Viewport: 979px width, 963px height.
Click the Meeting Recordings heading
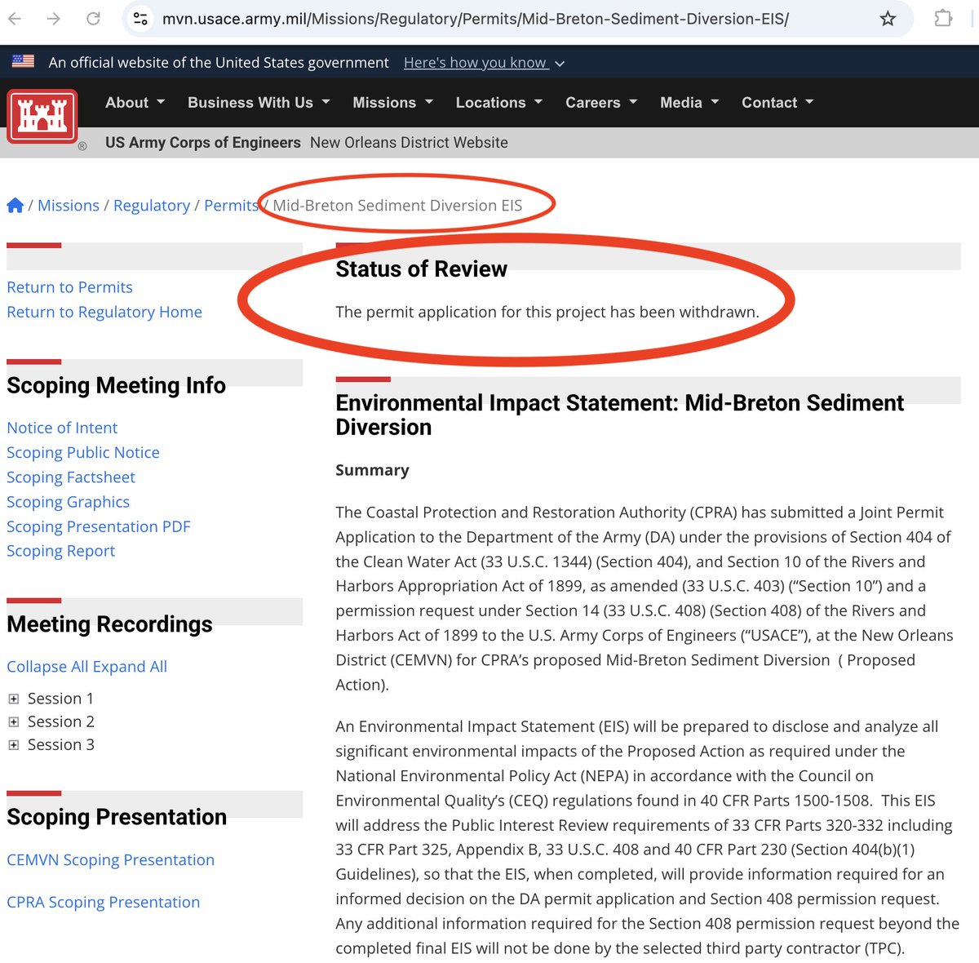[109, 624]
